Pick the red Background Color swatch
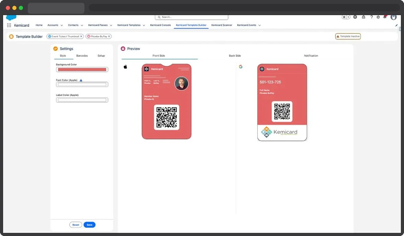This screenshot has width=404, height=236. click(82, 69)
